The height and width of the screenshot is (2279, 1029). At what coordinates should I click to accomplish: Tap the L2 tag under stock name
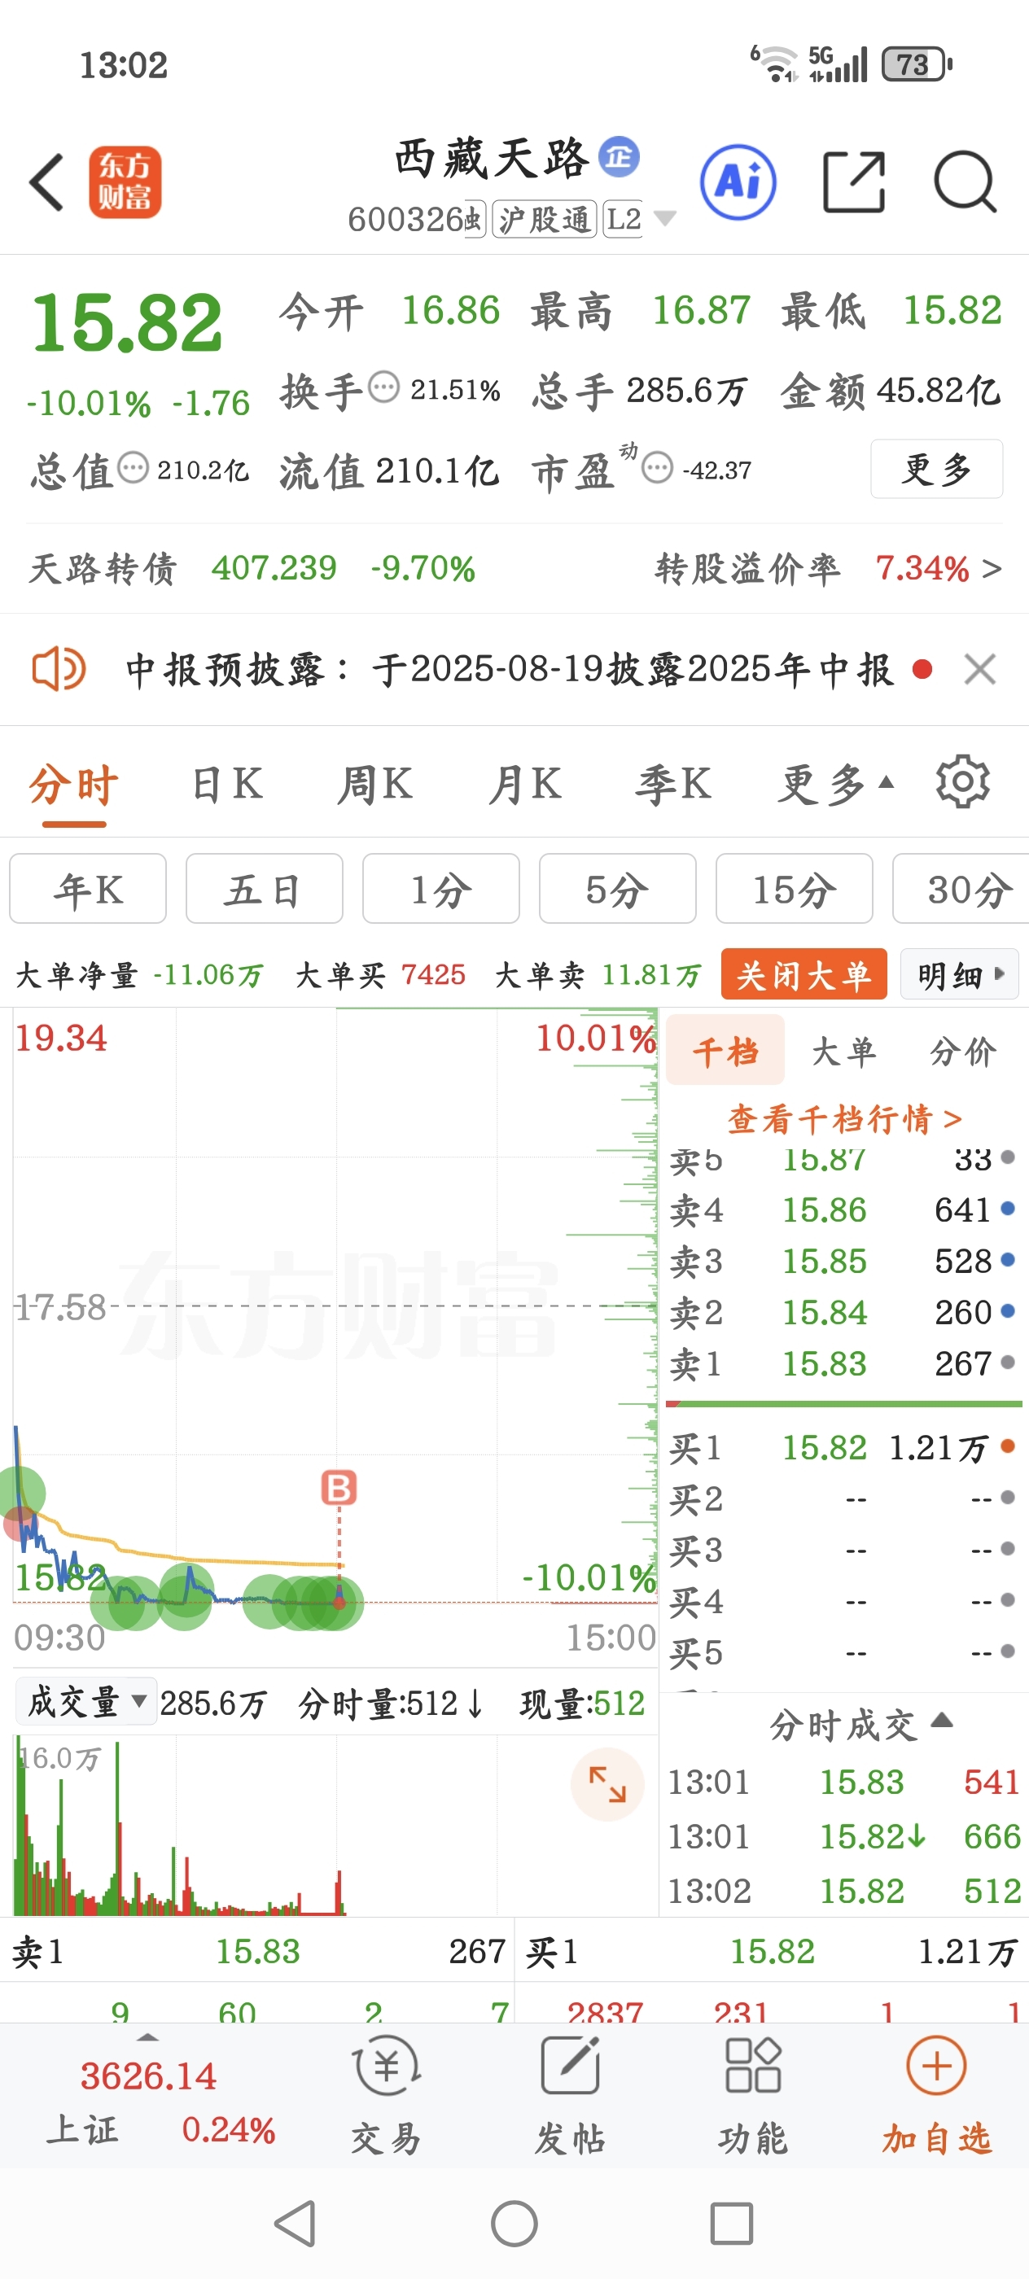point(623,218)
